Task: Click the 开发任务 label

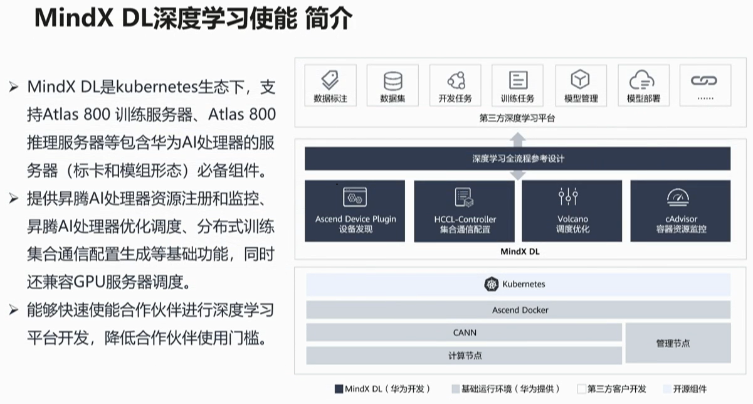Action: coord(455,99)
